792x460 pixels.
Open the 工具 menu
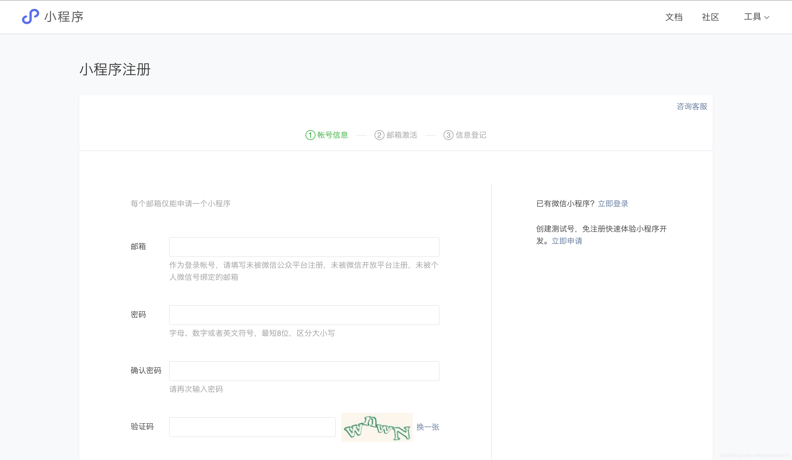pos(752,17)
